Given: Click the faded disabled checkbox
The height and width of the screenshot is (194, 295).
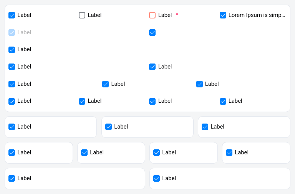Looking at the screenshot, I should click(12, 32).
